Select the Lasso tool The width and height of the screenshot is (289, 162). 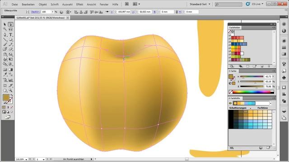[11, 29]
